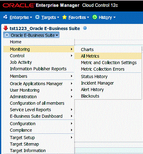Click the History green check icon
This screenshot has width=143, height=154.
pyautogui.click(x=95, y=17)
